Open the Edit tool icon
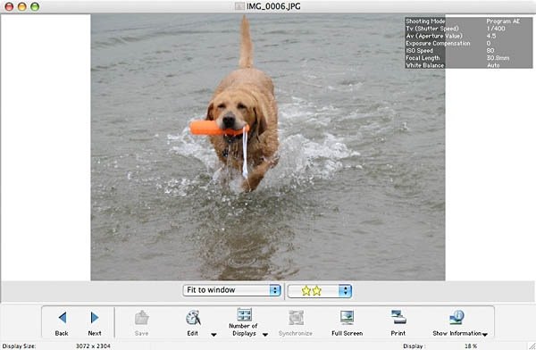 point(193,318)
